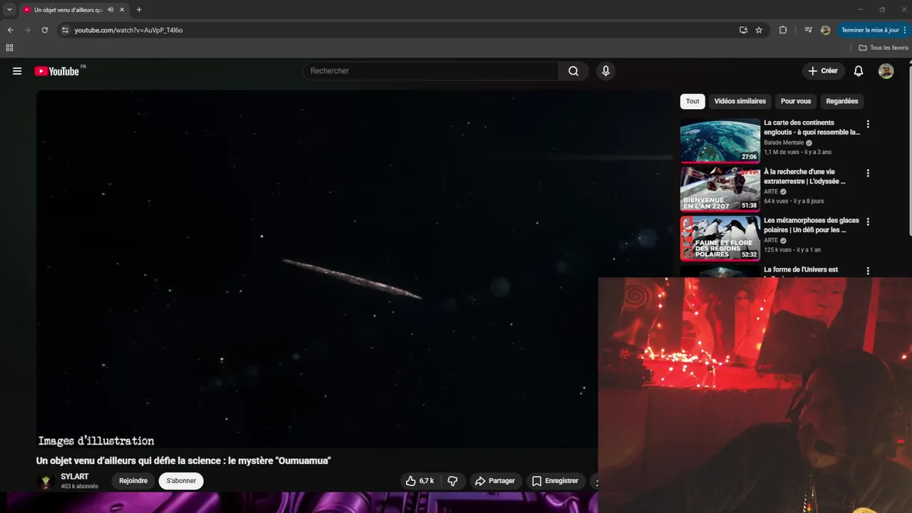912x513 pixels.
Task: Open the Créer menu
Action: click(x=823, y=71)
